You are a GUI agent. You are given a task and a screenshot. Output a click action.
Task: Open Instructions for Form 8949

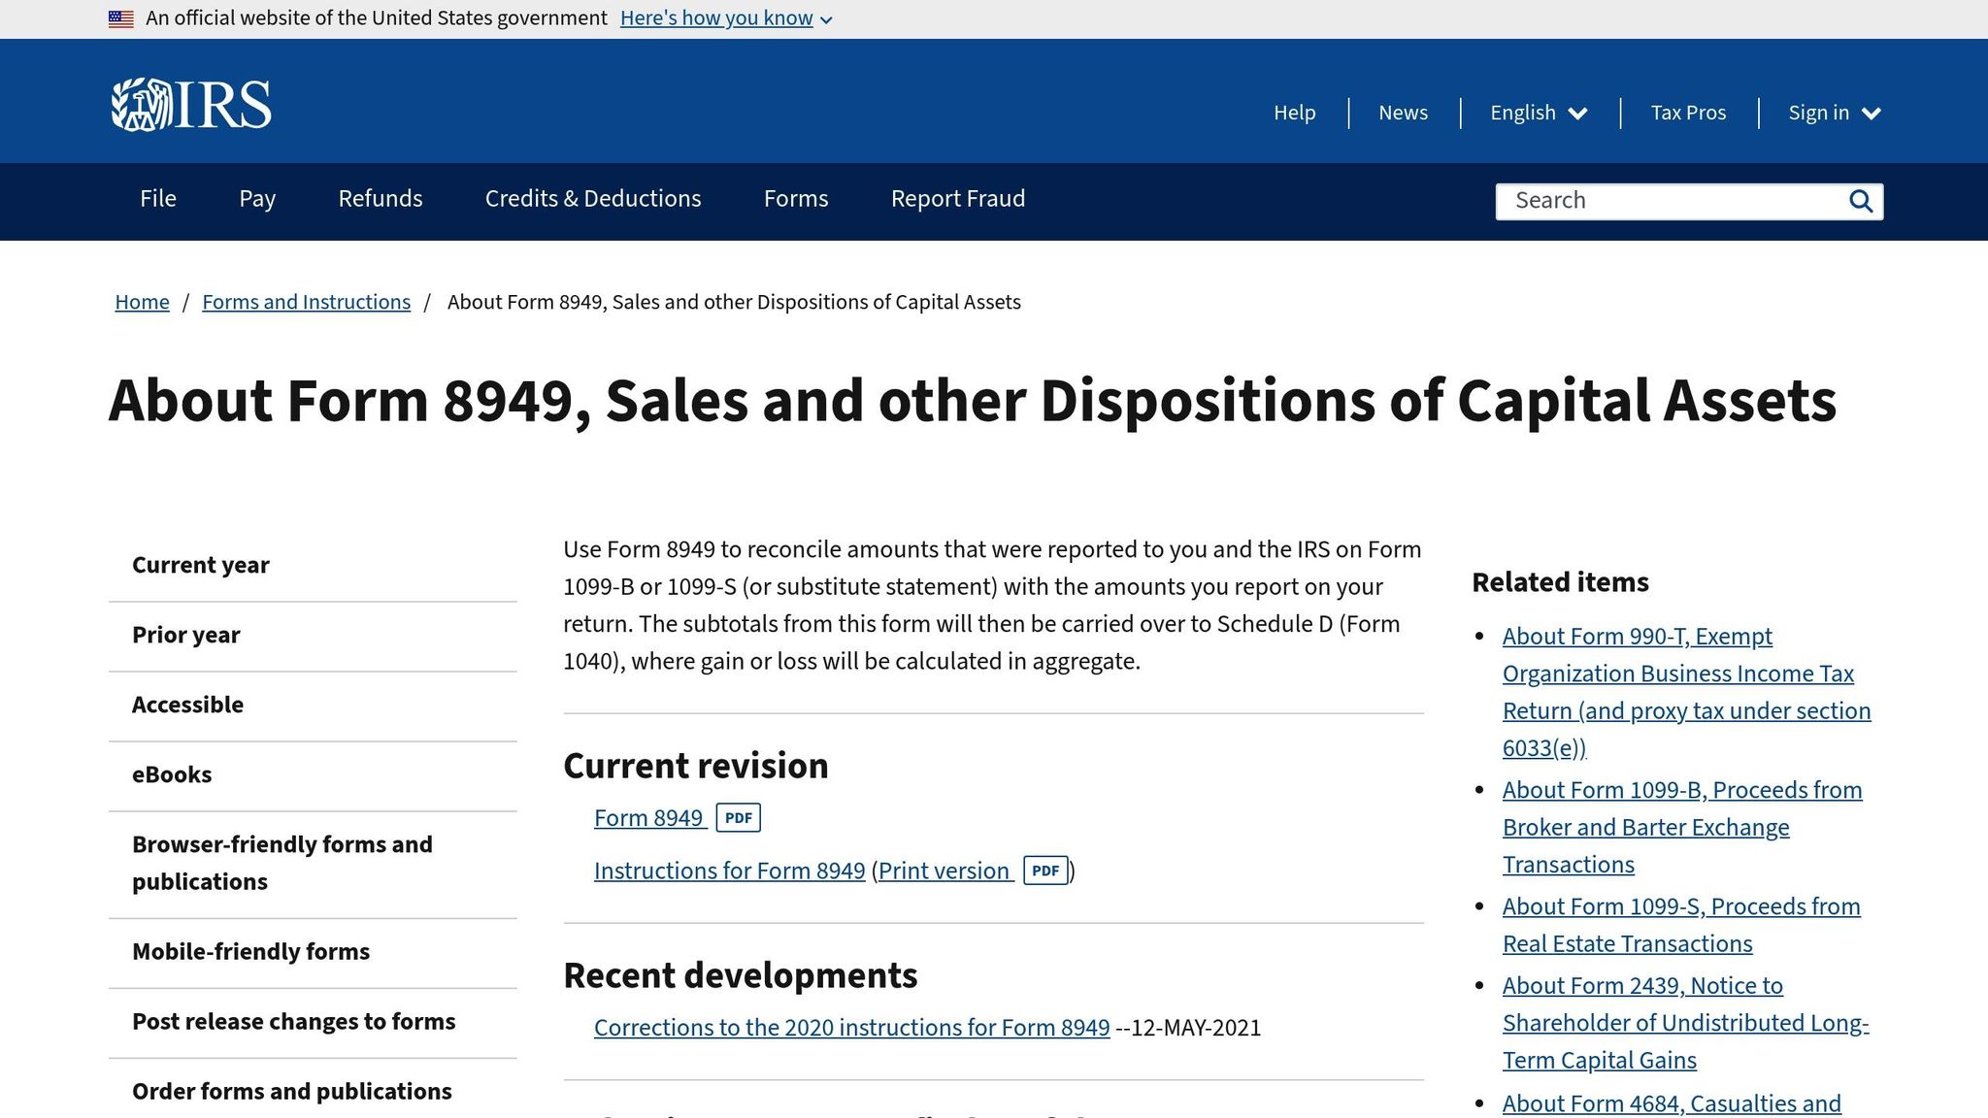[x=729, y=871]
